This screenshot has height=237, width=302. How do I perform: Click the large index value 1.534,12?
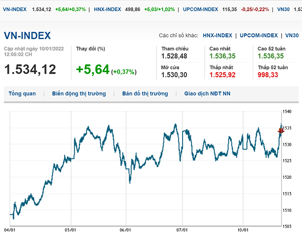30,70
